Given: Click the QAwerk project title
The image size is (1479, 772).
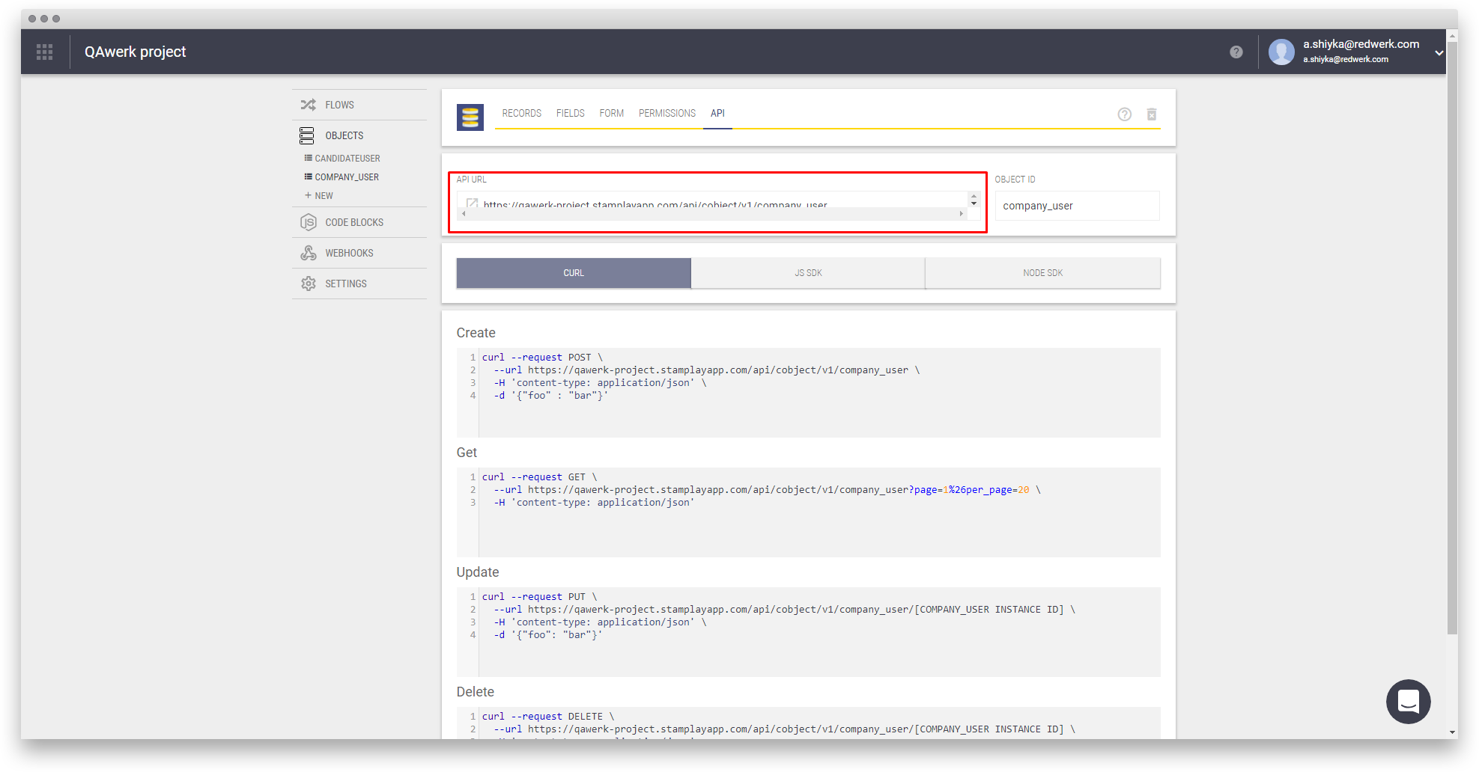Looking at the screenshot, I should tap(135, 52).
